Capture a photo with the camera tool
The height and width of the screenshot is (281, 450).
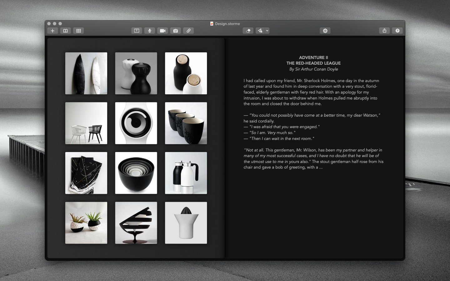pos(175,31)
